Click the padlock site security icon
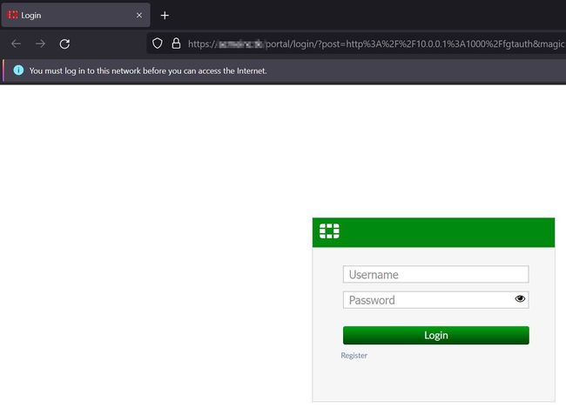This screenshot has height=407, width=566. [176, 43]
